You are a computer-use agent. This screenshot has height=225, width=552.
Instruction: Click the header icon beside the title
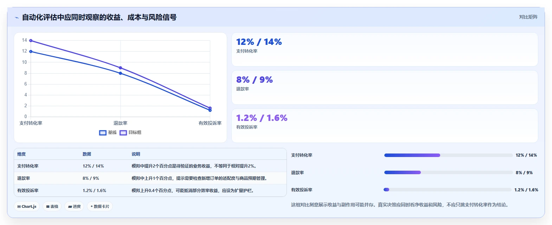(x=17, y=18)
